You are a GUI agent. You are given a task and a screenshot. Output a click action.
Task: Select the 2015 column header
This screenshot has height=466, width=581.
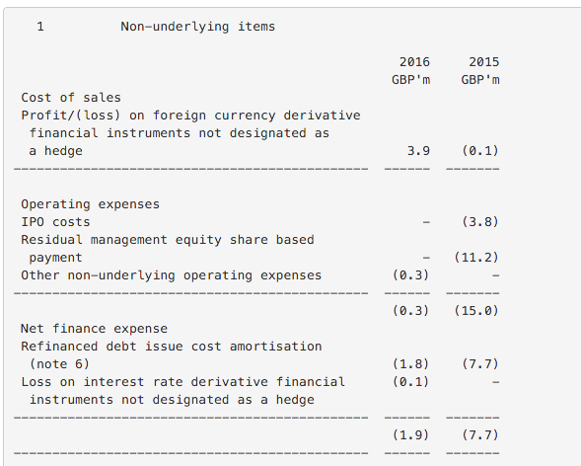click(x=484, y=62)
